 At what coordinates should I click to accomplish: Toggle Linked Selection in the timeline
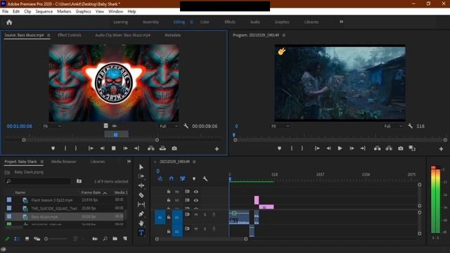click(183, 179)
